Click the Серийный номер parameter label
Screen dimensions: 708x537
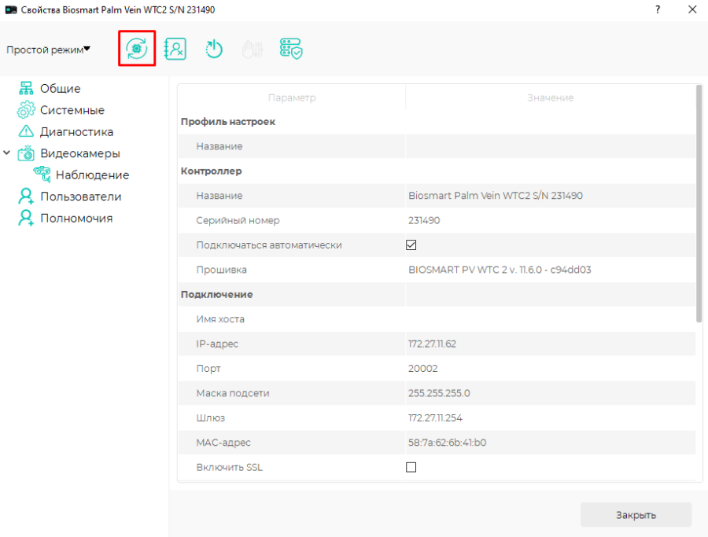click(x=238, y=221)
